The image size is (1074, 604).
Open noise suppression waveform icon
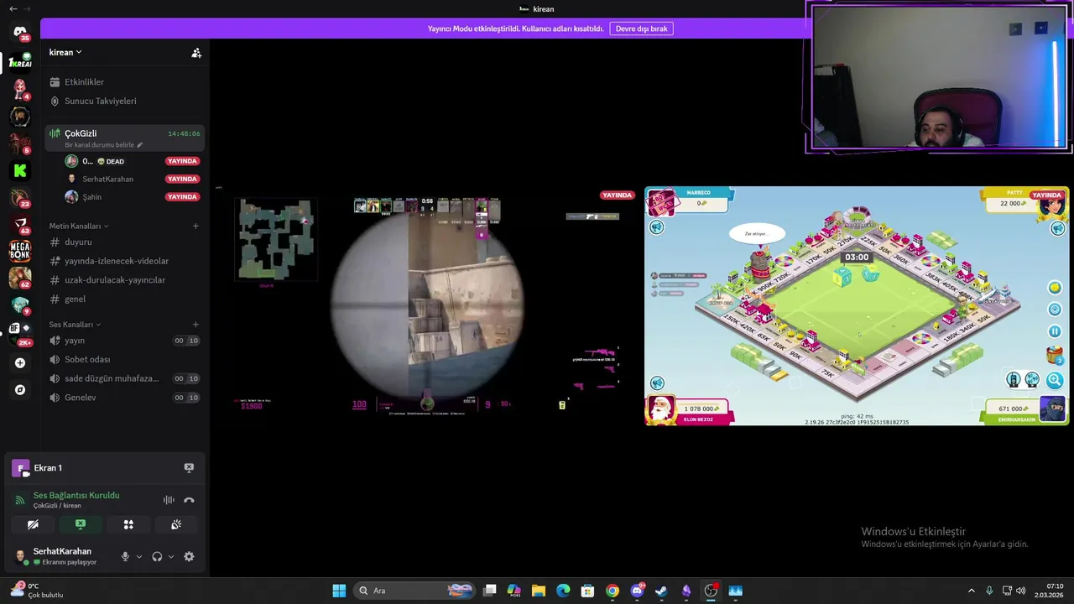click(x=169, y=500)
